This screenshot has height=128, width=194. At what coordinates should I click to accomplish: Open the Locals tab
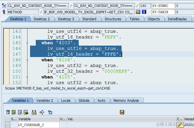click(x=66, y=101)
